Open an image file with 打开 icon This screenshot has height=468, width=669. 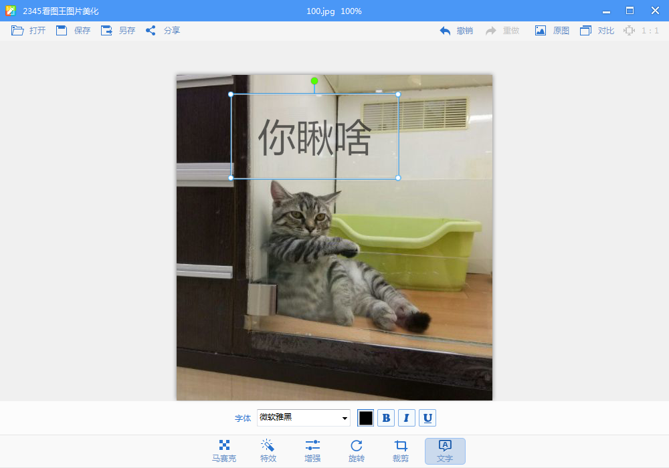point(18,31)
